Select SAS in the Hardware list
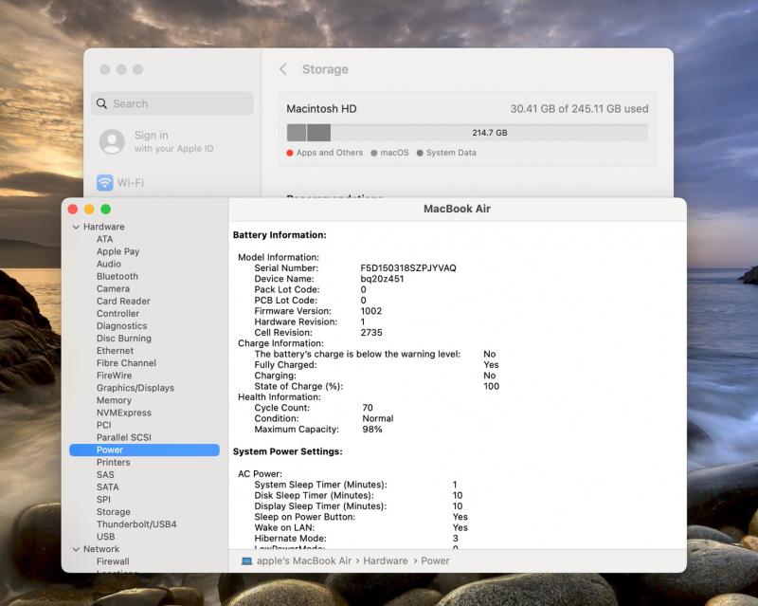Image resolution: width=758 pixels, height=606 pixels. [105, 475]
